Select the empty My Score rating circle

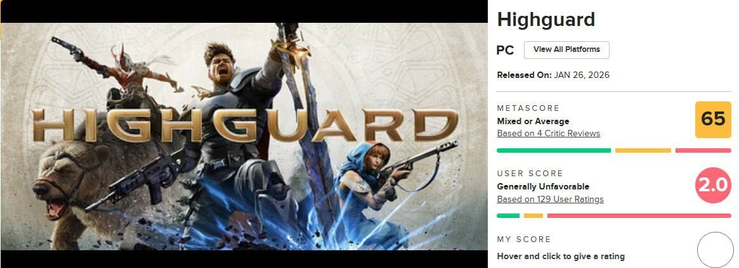coord(715,250)
